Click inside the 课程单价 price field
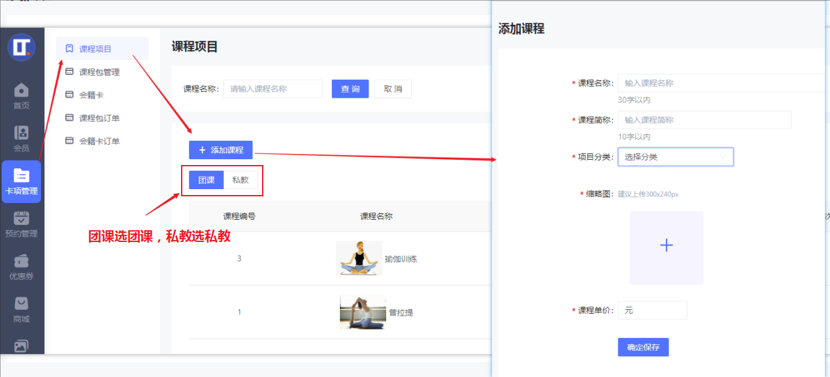Image resolution: width=830 pixels, height=377 pixels. coord(652,310)
